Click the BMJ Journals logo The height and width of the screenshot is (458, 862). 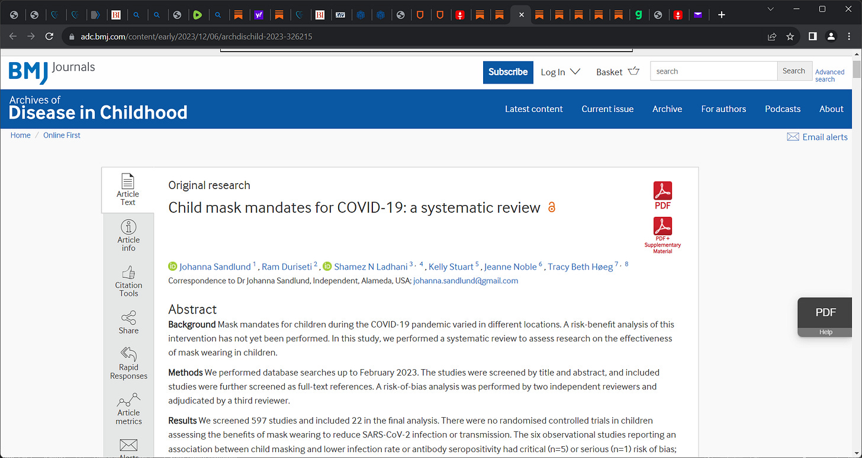52,72
